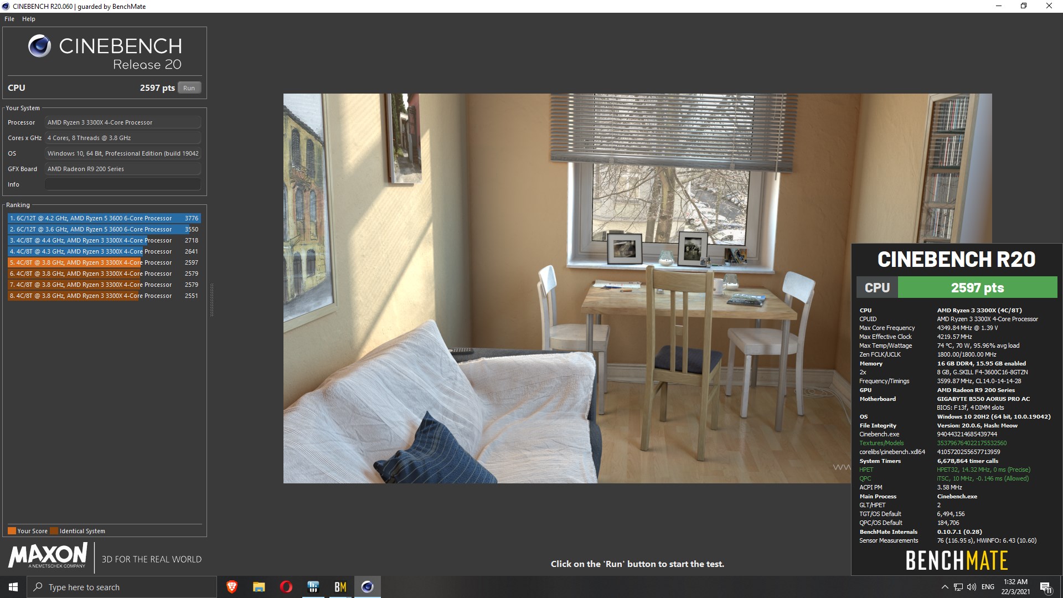Select ranking row 2 scoring 3550
Screen dimensions: 1063x598
[x=104, y=229]
